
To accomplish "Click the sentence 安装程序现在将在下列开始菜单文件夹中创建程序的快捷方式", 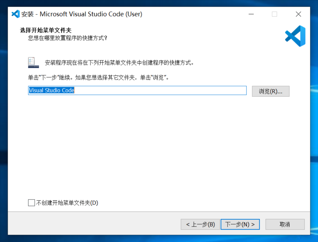I will tap(119, 63).
